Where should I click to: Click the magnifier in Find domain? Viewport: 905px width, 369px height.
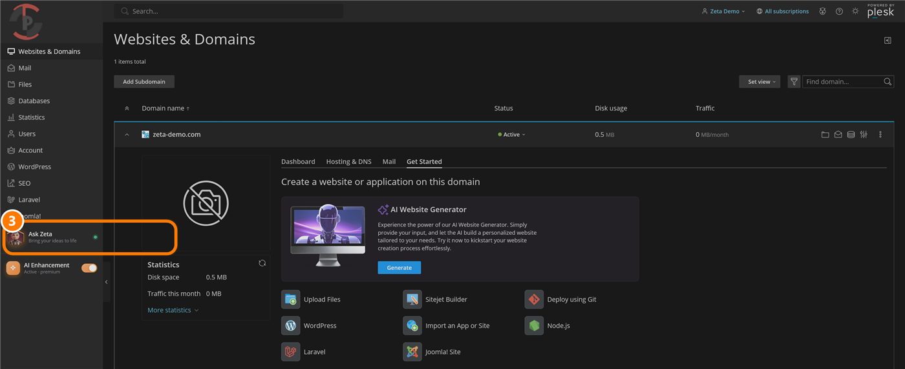pos(888,82)
